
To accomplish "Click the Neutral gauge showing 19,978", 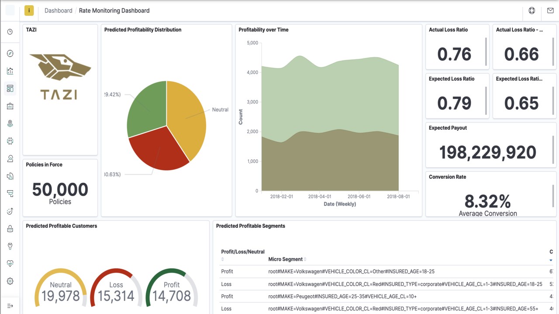I will tap(61, 288).
